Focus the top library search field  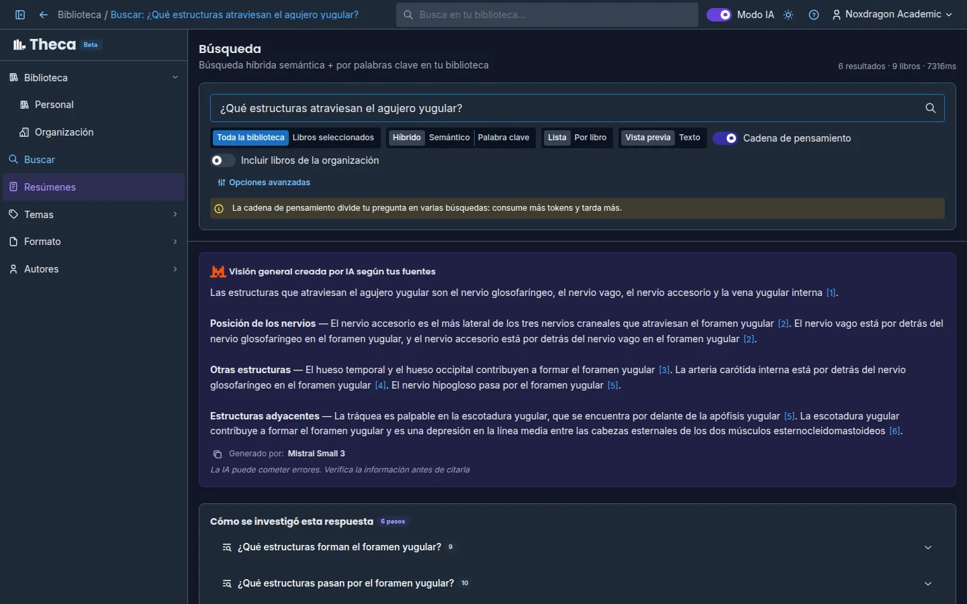pos(547,15)
